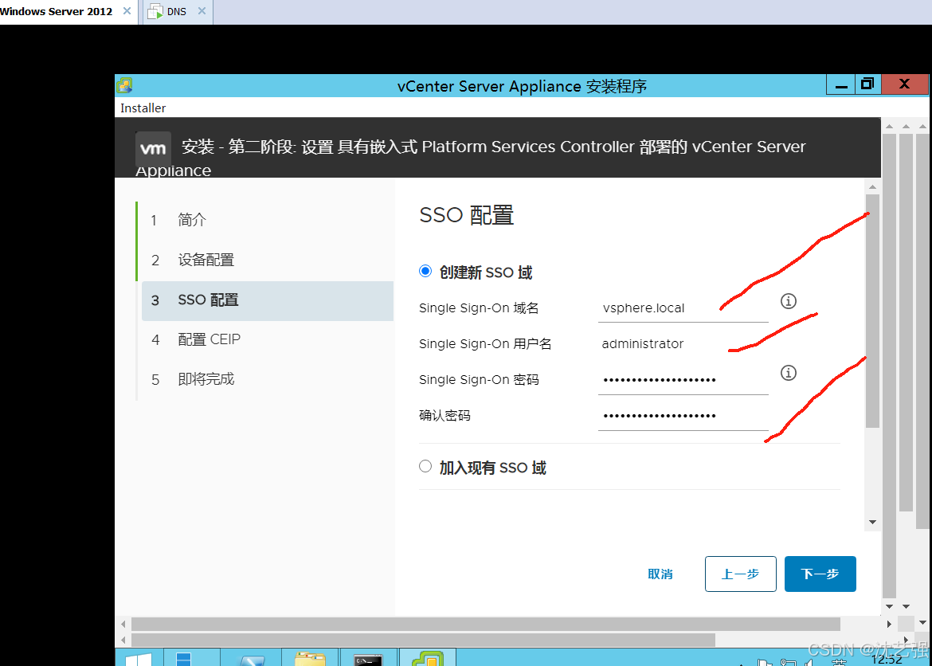Screen dimensions: 932x666
Task: Restore down the vCenter installer window
Action: [x=868, y=84]
